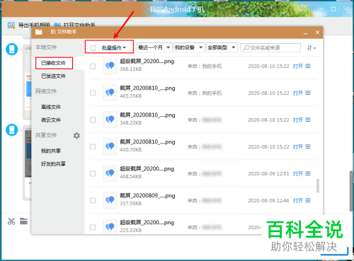The height and width of the screenshot is (261, 354).
Task: Check the box for the 225.32KB file
Action: coord(93,228)
